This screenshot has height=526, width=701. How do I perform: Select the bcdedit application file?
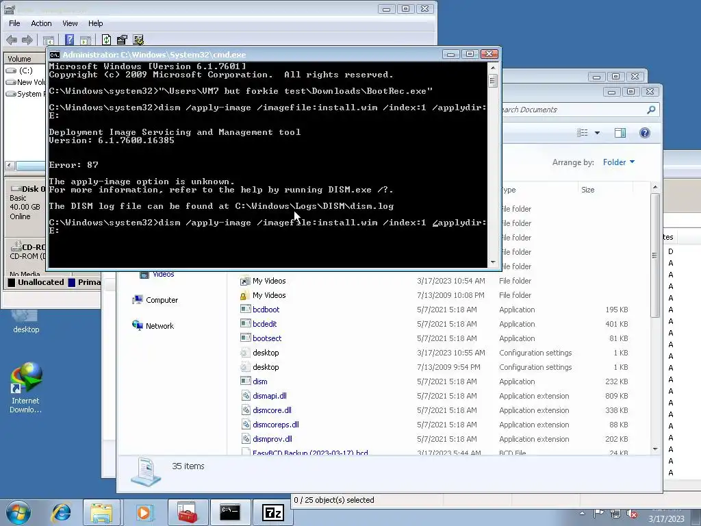pos(435,324)
